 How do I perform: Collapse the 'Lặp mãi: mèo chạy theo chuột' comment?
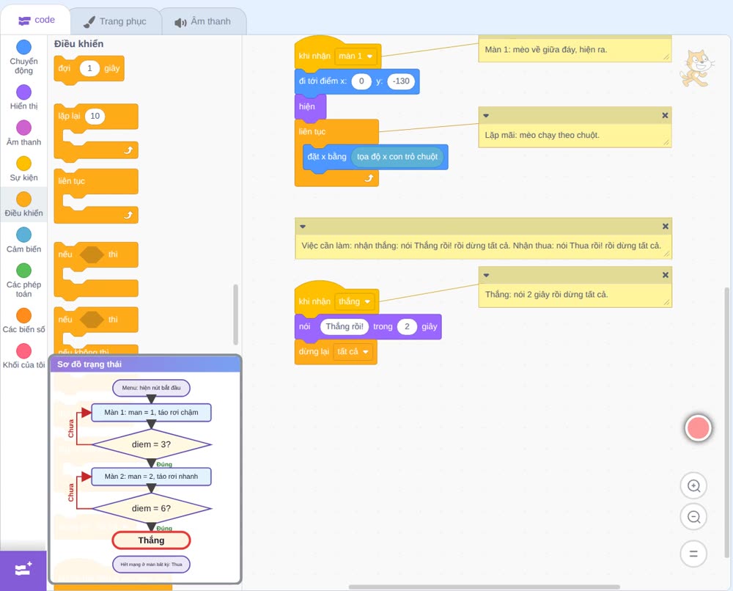486,116
